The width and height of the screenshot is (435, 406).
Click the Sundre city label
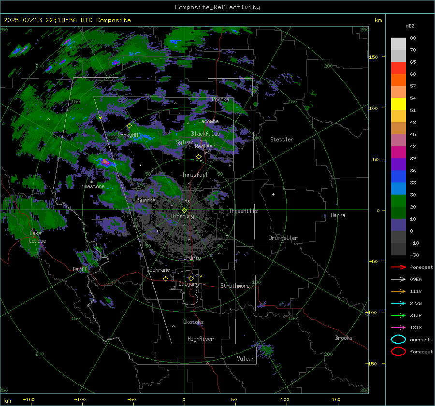(x=146, y=200)
